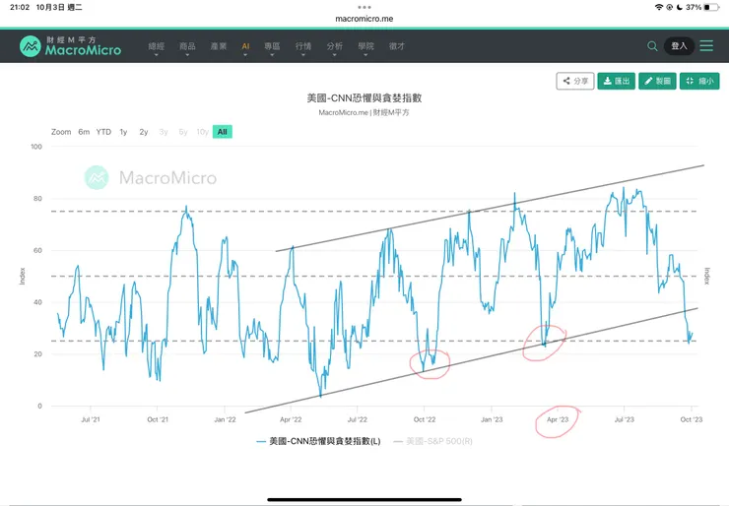The width and height of the screenshot is (729, 506).
Task: Open the 行情 nav menu
Action: coord(303,46)
